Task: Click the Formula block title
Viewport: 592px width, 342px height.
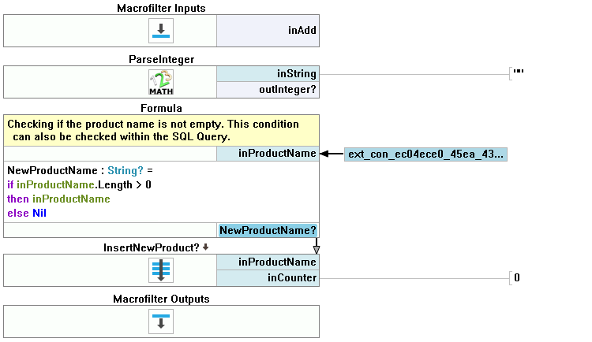Action: point(161,108)
